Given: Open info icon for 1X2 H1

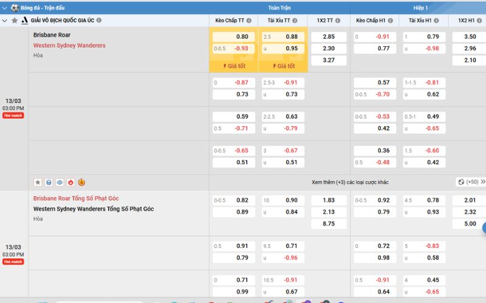Looking at the screenshot, I should tap(479, 21).
